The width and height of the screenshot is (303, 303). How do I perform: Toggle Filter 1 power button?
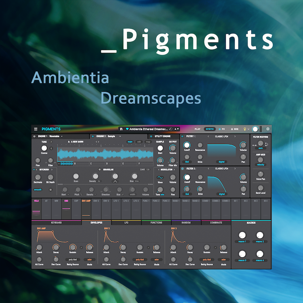[182, 136]
